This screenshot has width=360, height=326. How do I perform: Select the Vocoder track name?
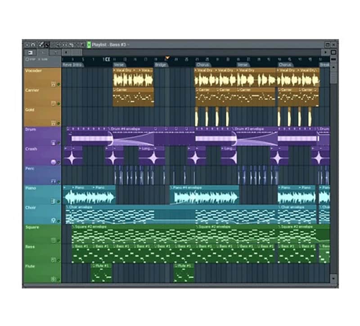click(33, 71)
